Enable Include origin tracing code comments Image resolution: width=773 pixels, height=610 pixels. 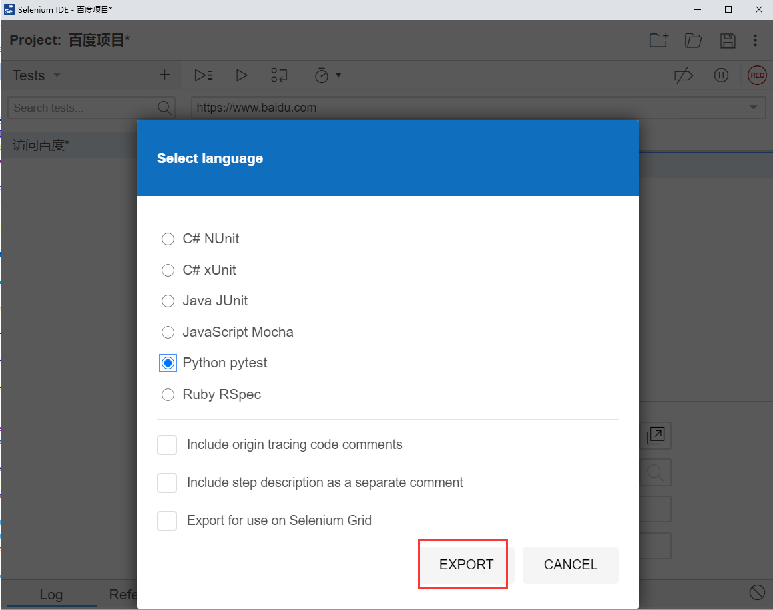tap(167, 445)
